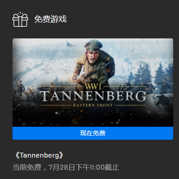The width and height of the screenshot is (179, 179).
Task: Click the 当前免费 7月28日 deadline text
Action: (66, 167)
